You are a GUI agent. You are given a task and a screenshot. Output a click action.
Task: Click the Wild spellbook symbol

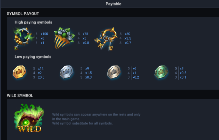[29, 118]
